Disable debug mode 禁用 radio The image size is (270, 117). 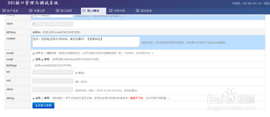pyautogui.click(x=42, y=98)
